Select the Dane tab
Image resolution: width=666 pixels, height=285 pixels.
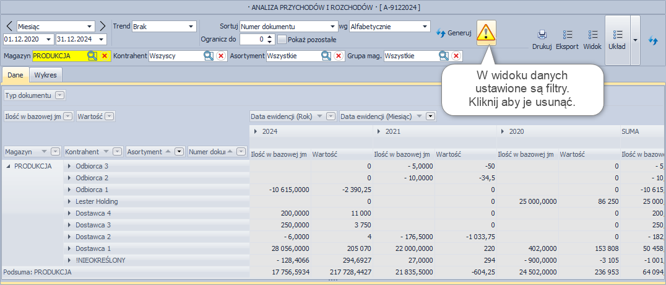[x=15, y=75]
